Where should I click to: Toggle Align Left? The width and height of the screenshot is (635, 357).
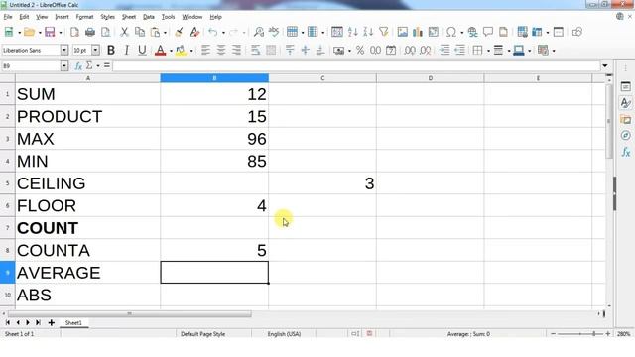coord(205,51)
